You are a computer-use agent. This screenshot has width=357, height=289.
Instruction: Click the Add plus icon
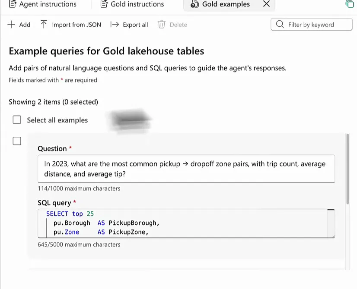pos(11,25)
